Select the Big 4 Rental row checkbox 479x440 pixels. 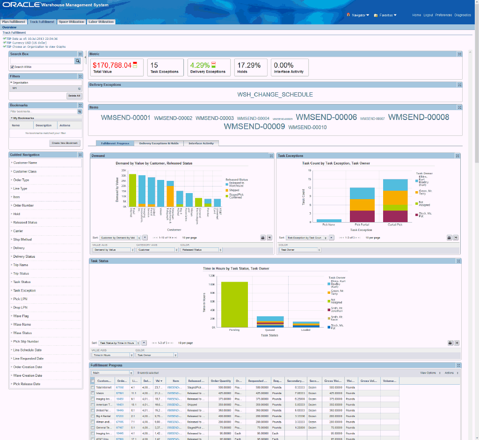[x=93, y=416]
